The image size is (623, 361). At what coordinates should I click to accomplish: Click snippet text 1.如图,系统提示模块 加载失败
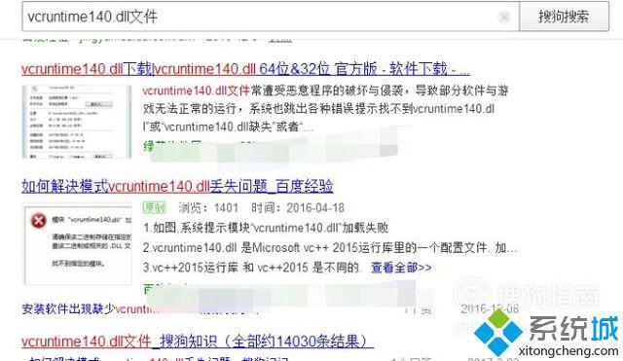pyautogui.click(x=266, y=228)
